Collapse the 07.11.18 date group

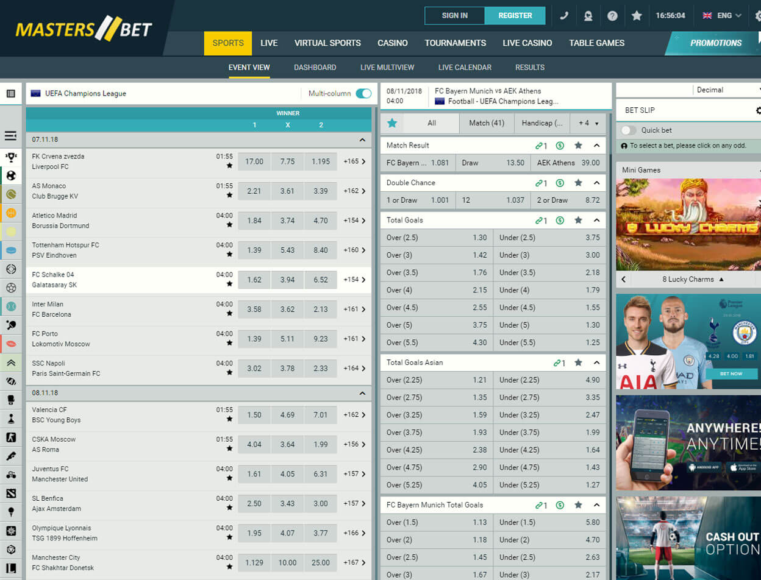362,140
